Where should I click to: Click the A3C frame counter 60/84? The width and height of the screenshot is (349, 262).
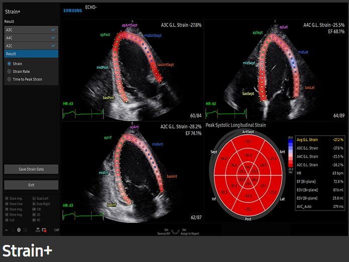(x=196, y=115)
